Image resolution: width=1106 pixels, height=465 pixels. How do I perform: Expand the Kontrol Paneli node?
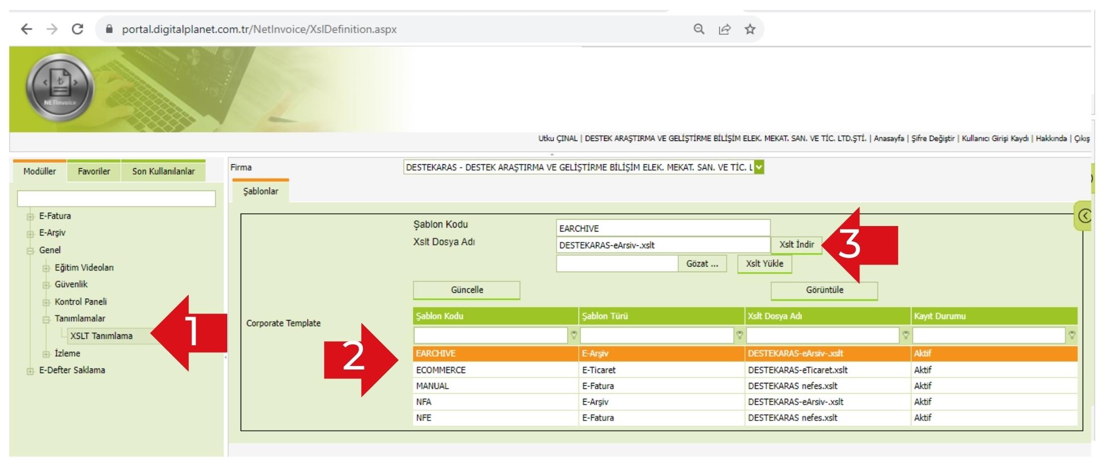[x=46, y=302]
